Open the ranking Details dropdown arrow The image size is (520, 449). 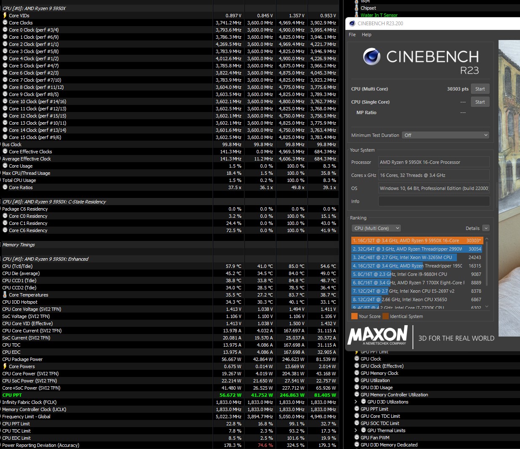pyautogui.click(x=486, y=228)
